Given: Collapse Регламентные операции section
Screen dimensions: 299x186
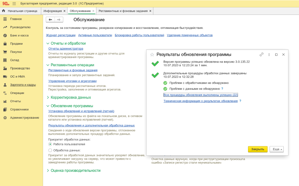Looking at the screenshot, I should [x=48, y=65].
